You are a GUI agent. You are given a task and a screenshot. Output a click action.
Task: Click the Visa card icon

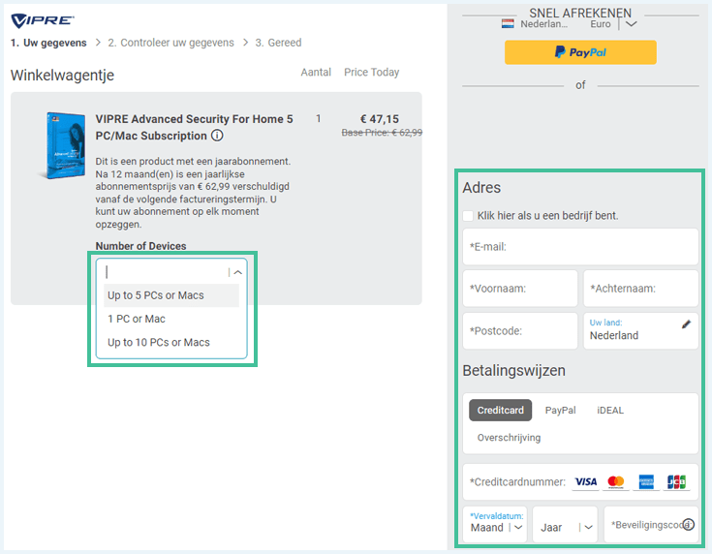(586, 481)
